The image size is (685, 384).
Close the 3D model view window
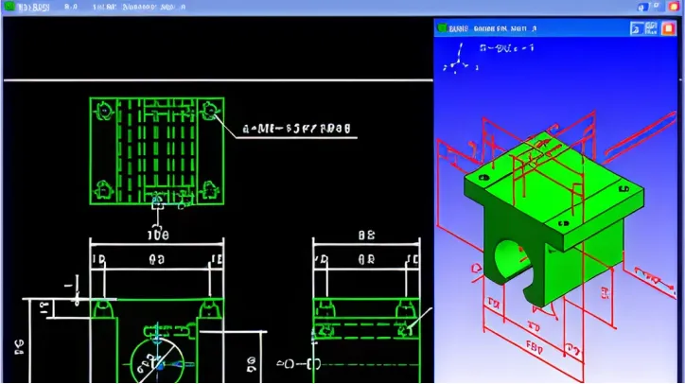click(x=671, y=28)
